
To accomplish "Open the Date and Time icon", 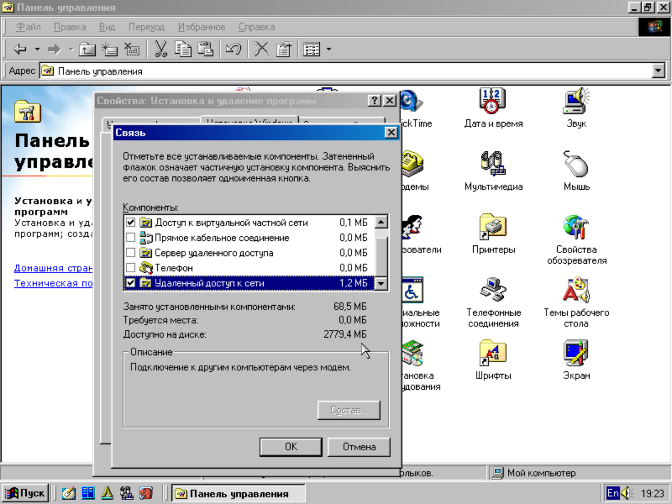I will pyautogui.click(x=493, y=102).
